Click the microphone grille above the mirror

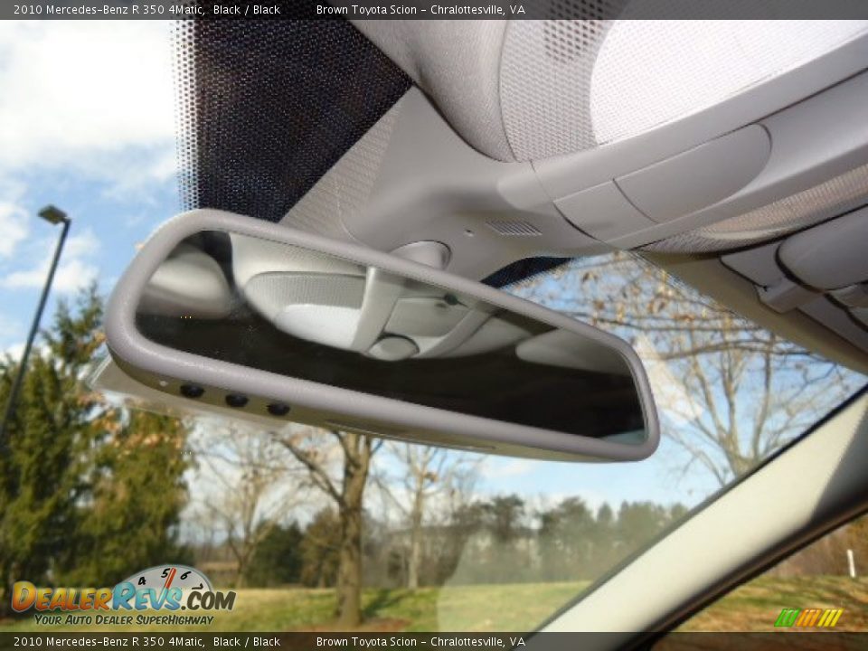click(514, 228)
